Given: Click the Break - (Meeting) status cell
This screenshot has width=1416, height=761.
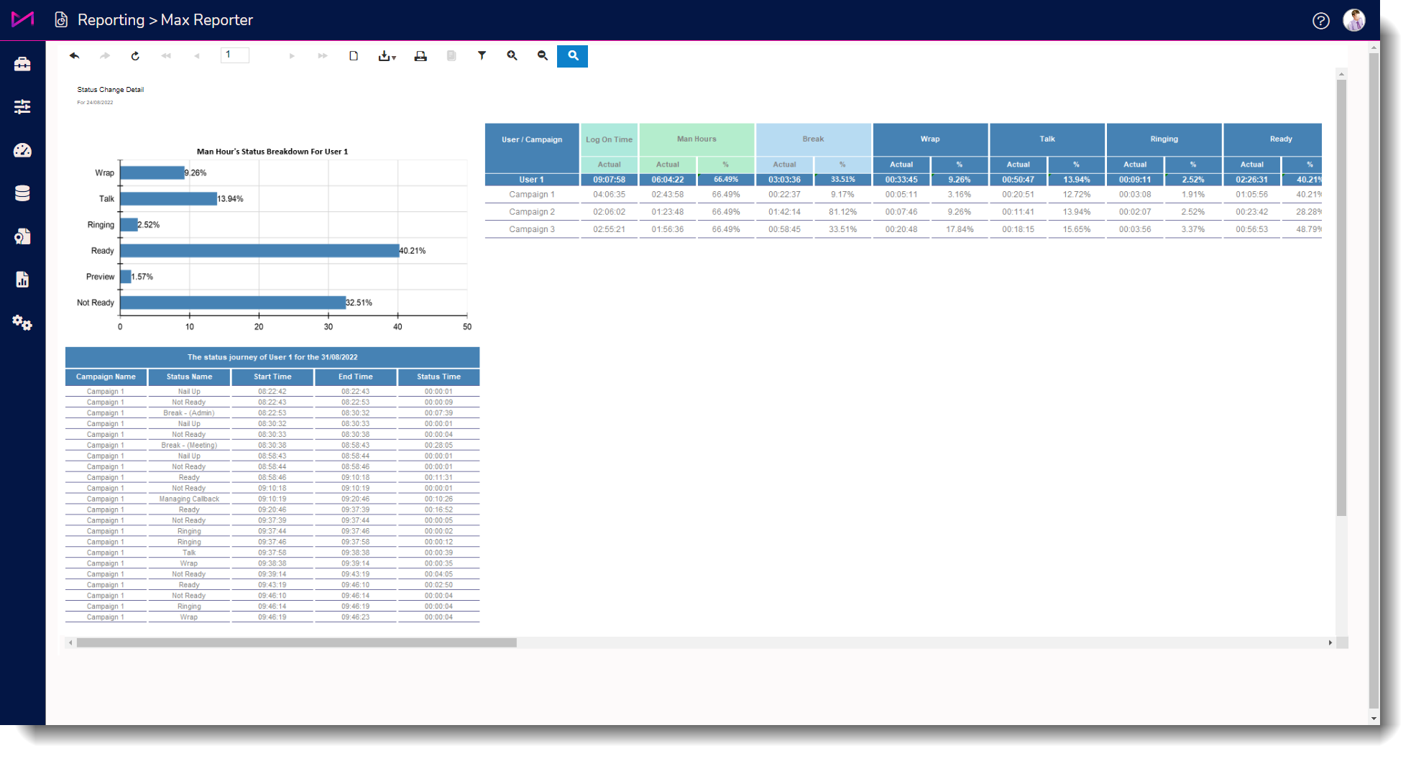Looking at the screenshot, I should coord(189,446).
